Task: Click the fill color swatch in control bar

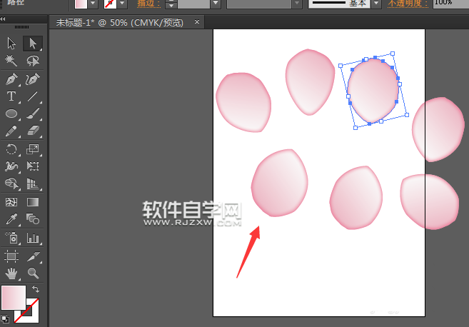Action: tap(81, 4)
